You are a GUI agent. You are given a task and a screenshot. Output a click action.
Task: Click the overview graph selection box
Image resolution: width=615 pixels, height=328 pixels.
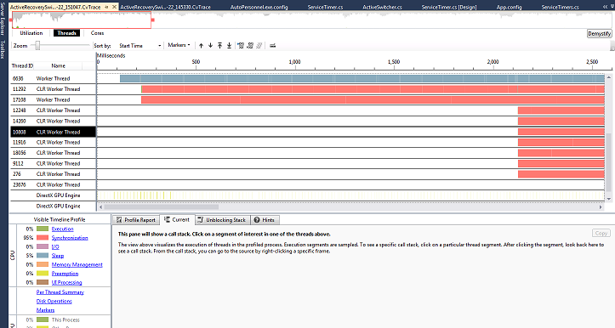pyautogui.click(x=82, y=20)
